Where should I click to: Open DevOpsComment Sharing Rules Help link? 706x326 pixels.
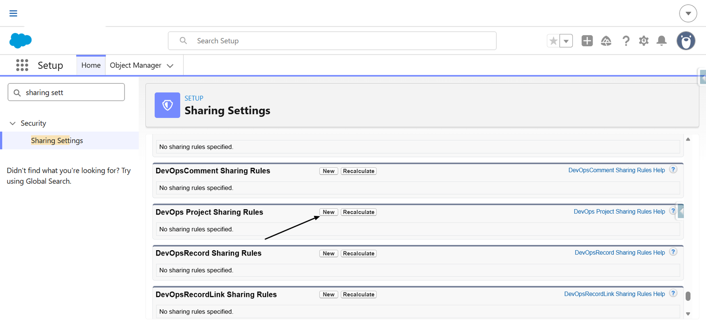point(616,170)
